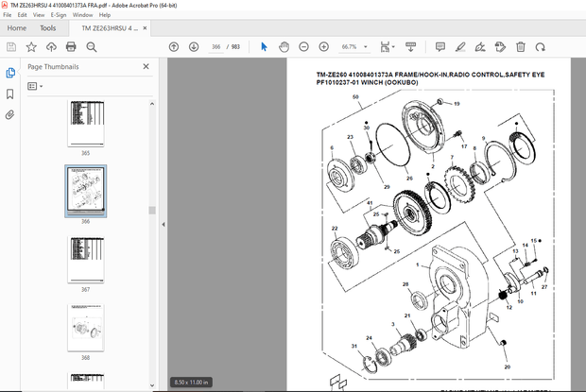Click the read mode keyboard-down icon
The width and height of the screenshot is (586, 392).
click(411, 46)
